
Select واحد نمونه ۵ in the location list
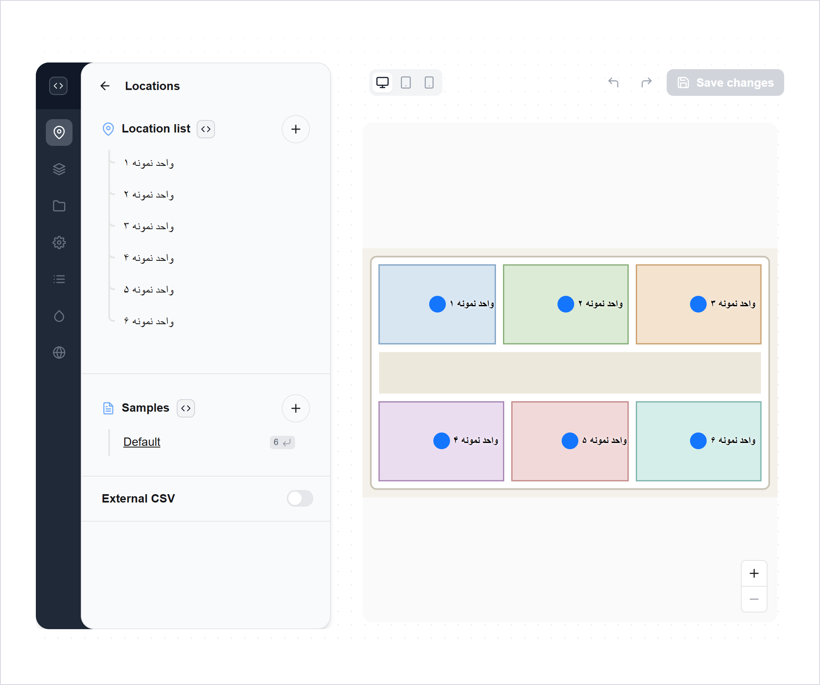pyautogui.click(x=149, y=290)
